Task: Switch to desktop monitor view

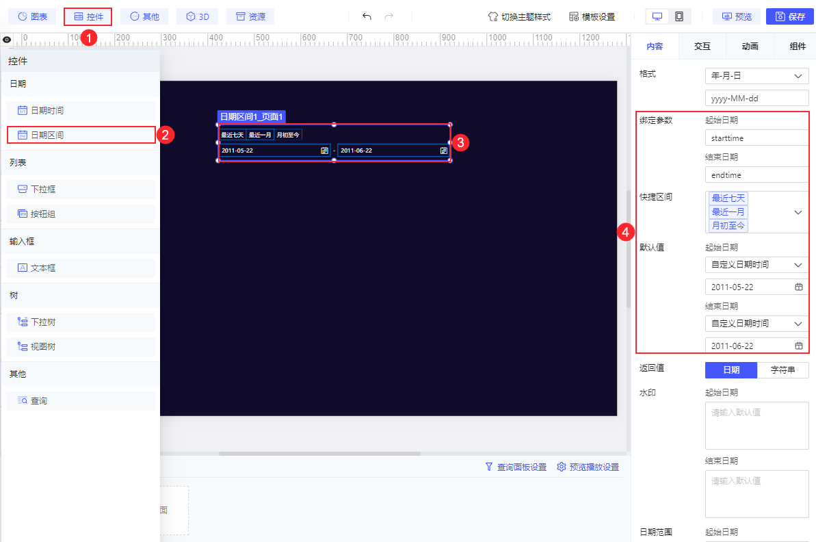Action: tap(657, 16)
